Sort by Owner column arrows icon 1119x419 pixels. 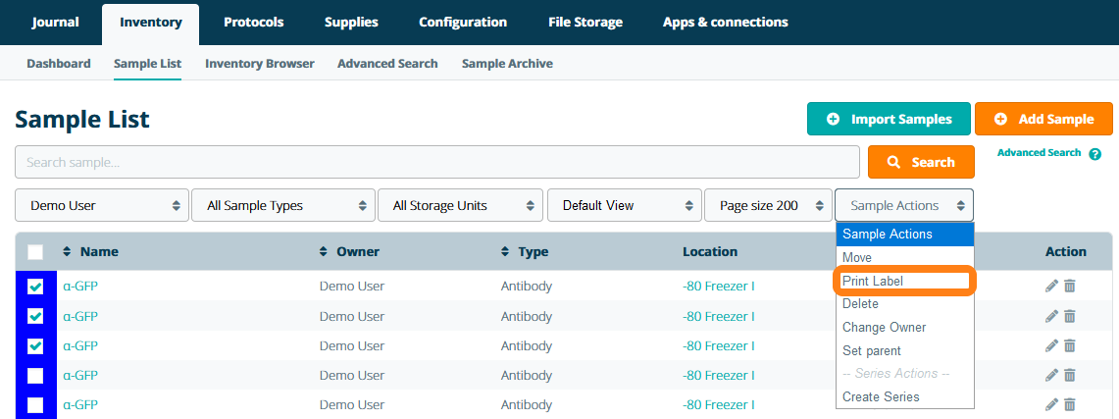[324, 252]
